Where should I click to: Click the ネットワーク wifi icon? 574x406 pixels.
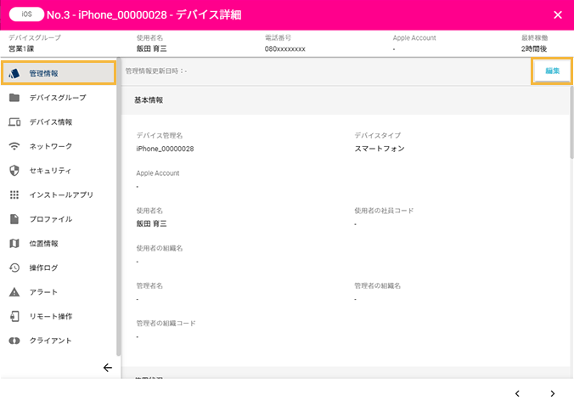click(14, 146)
